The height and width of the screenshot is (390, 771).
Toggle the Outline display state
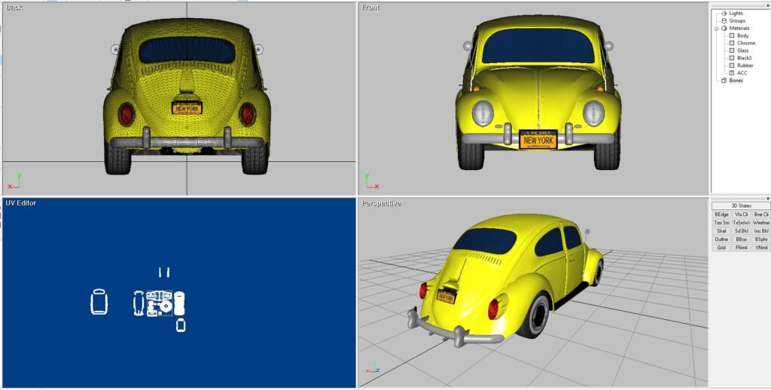tap(721, 239)
